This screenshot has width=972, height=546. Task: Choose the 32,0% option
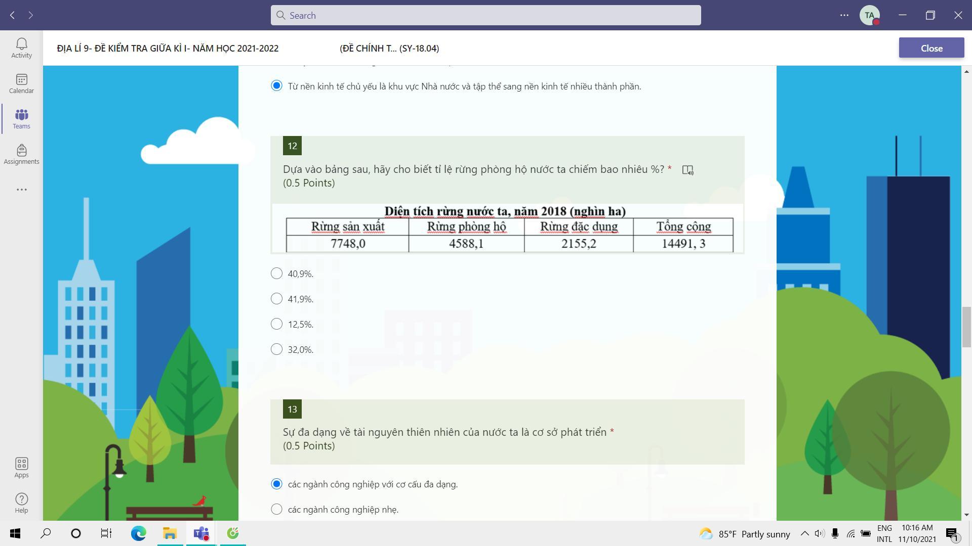pyautogui.click(x=276, y=349)
